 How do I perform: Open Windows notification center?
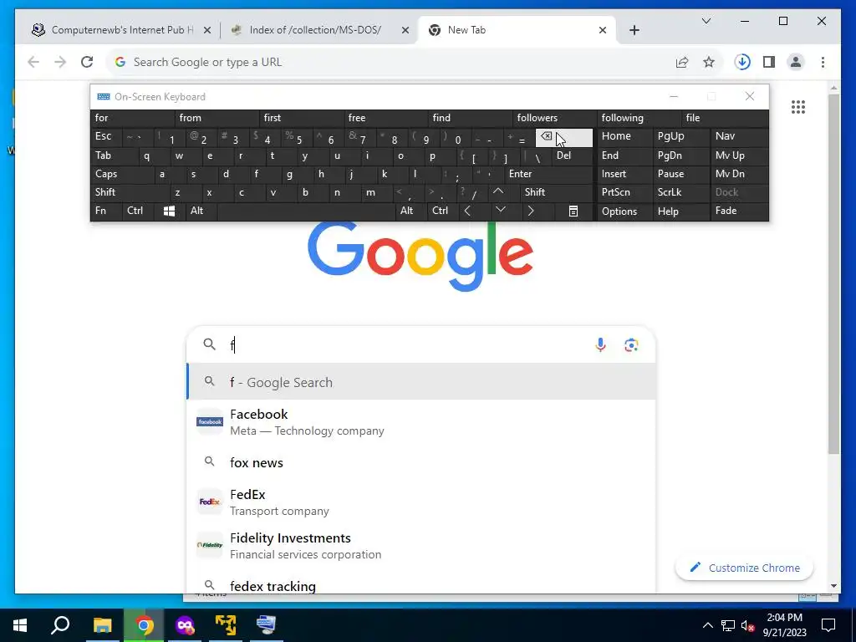pyautogui.click(x=828, y=625)
